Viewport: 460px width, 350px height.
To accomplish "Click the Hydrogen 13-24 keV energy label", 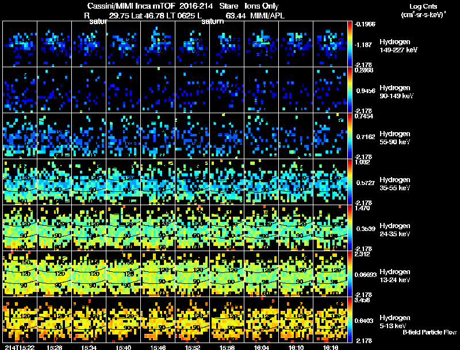I will pos(395,276).
